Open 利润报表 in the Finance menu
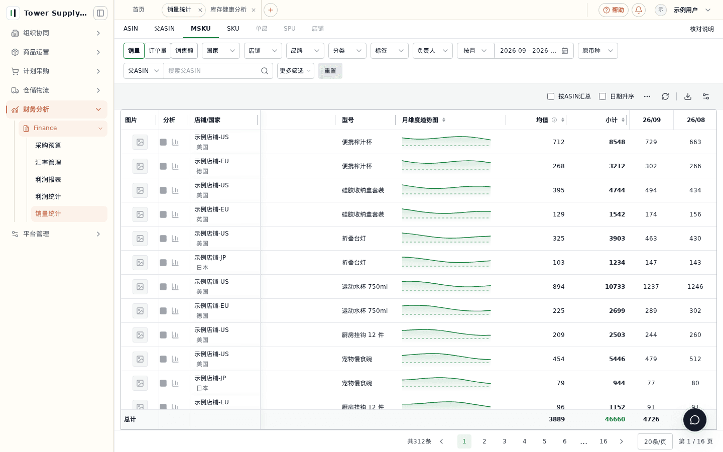 click(48, 180)
